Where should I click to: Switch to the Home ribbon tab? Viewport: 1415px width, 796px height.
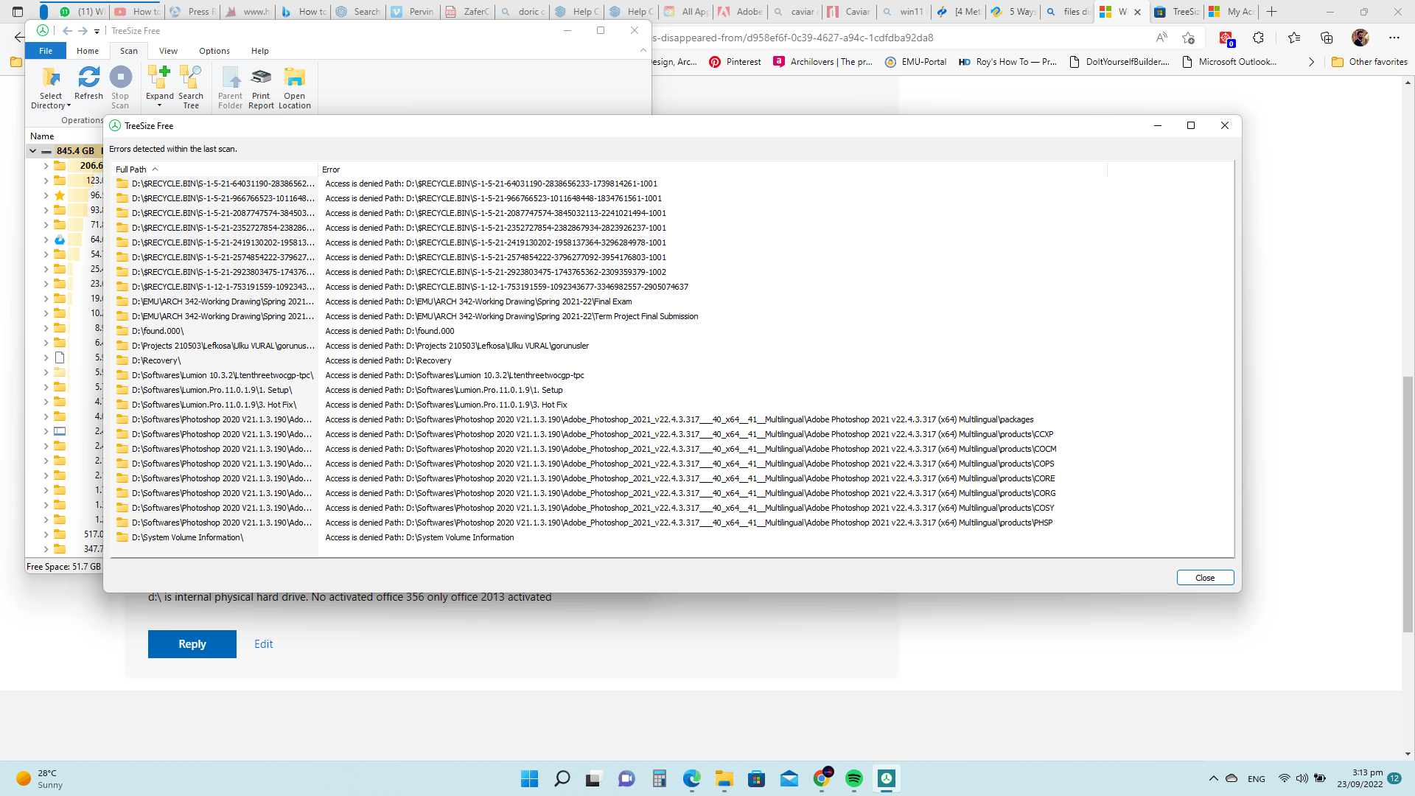[x=88, y=51]
